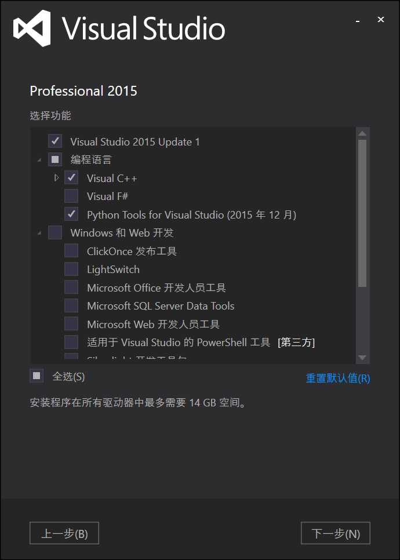Click the Windows 和 Web 开发 label

[122, 233]
